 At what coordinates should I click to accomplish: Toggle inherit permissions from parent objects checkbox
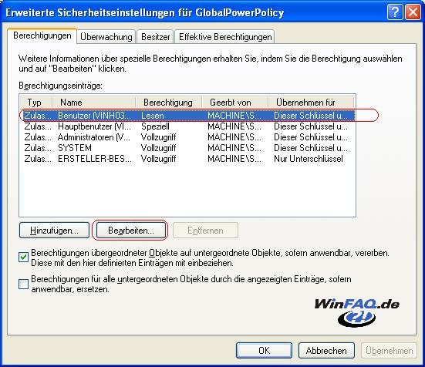tap(23, 257)
